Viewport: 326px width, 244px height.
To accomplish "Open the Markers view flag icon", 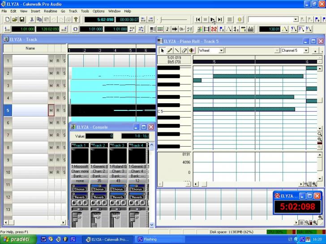I will point(221,29).
